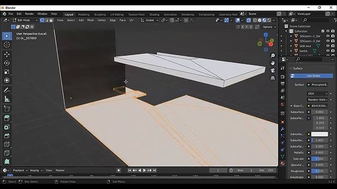Screen dimensions: 337x189
Task: Switch to wireframe viewport shading
Action: click(x=255, y=20)
